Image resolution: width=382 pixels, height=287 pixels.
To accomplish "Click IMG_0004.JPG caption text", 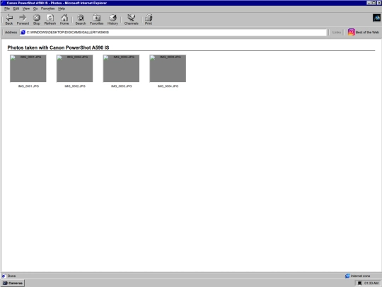I will [168, 86].
